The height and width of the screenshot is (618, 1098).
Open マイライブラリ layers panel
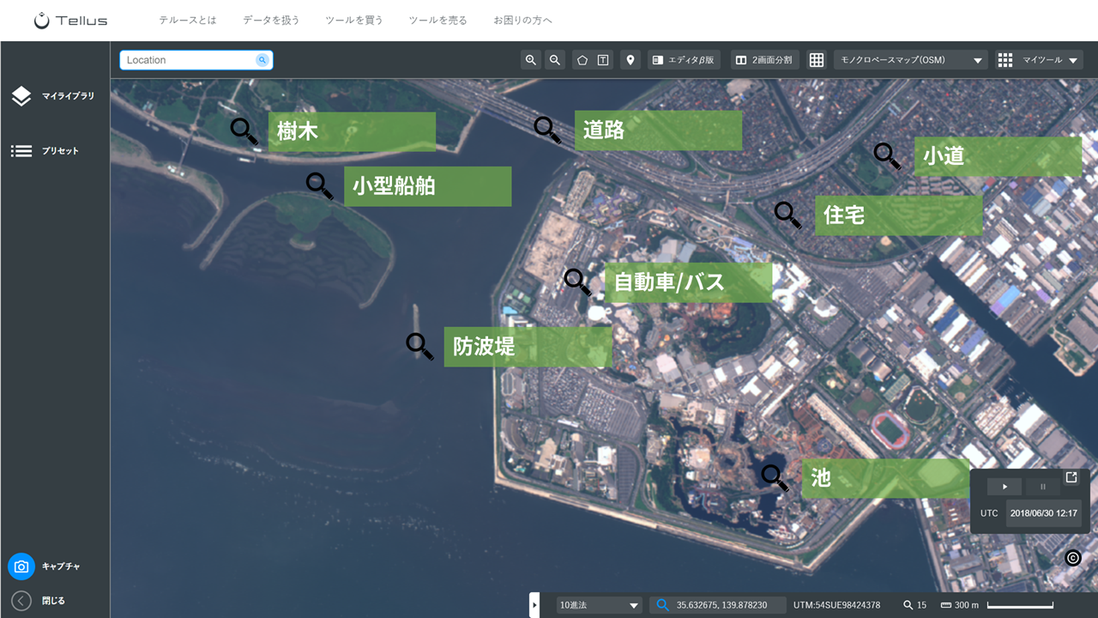(x=53, y=96)
